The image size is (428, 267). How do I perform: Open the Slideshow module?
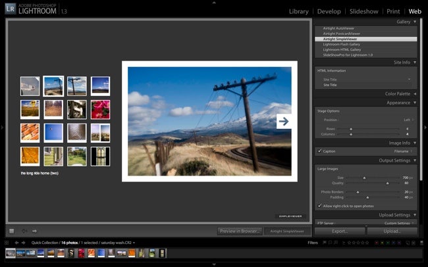364,11
